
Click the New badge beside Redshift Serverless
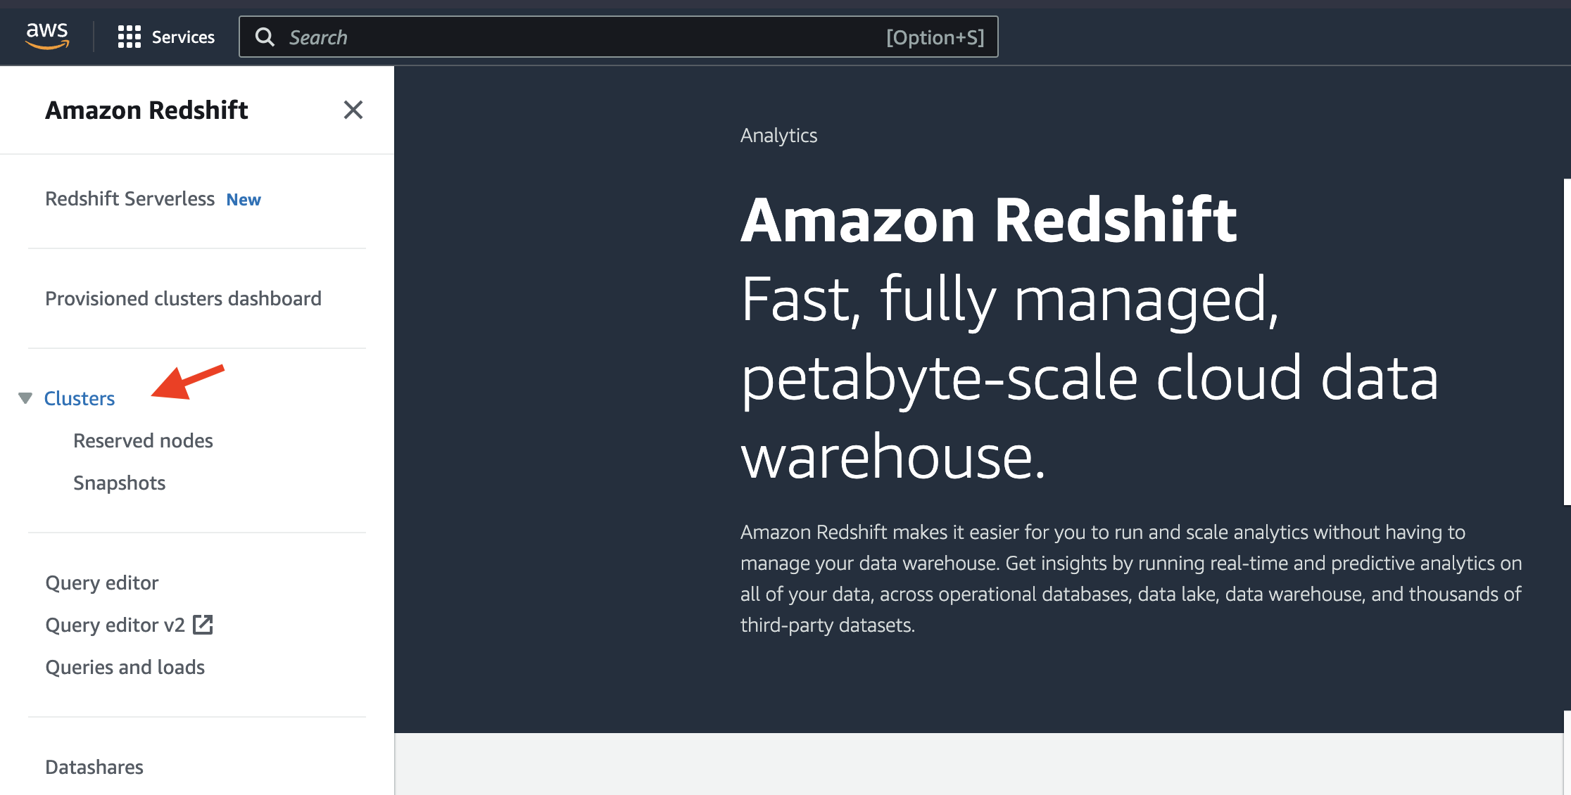[x=244, y=200]
